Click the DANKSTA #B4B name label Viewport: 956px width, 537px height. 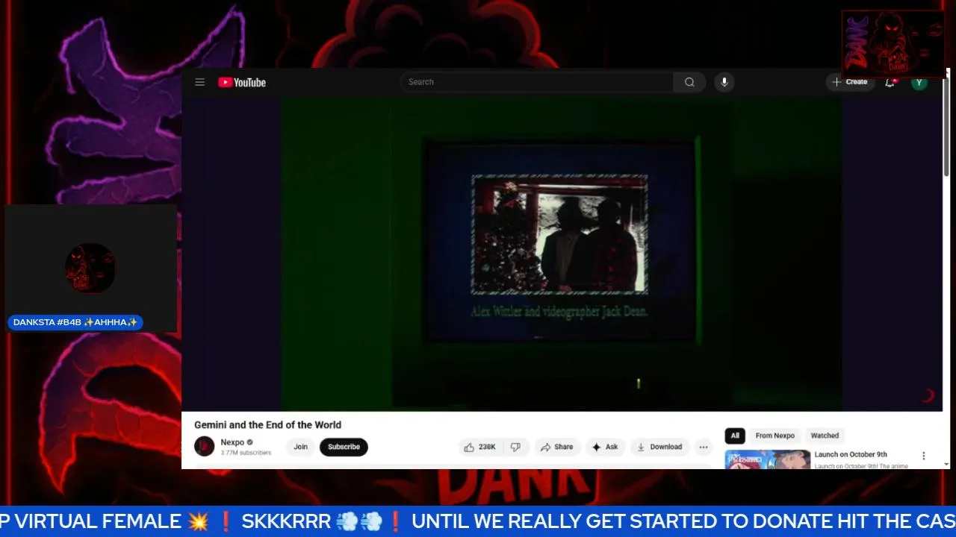click(x=75, y=322)
